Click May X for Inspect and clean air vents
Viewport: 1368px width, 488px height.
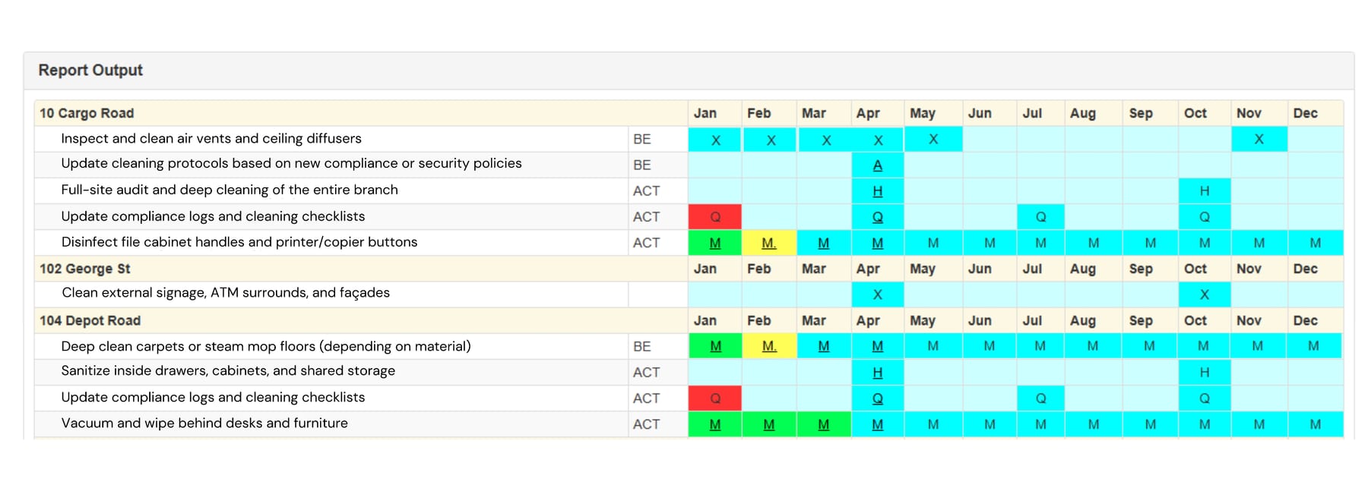click(x=933, y=140)
